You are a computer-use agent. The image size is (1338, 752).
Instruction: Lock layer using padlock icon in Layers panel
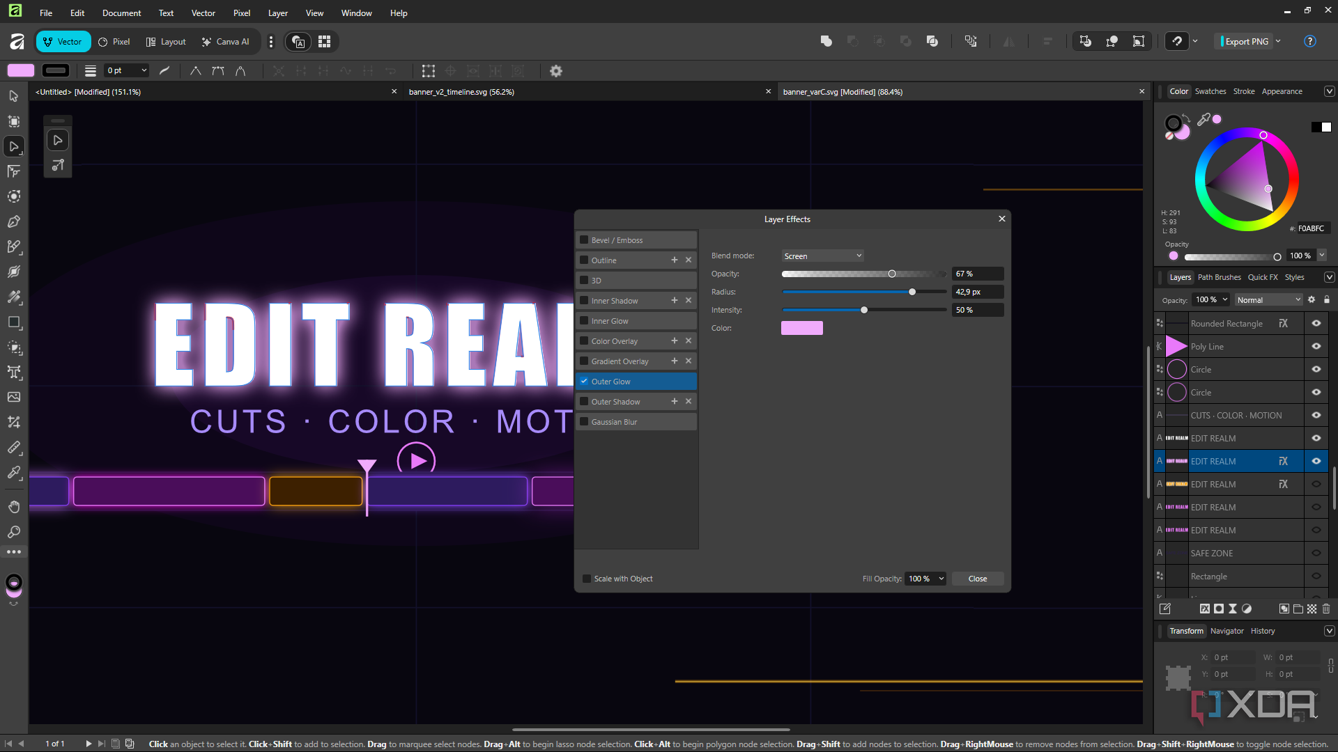pos(1327,299)
